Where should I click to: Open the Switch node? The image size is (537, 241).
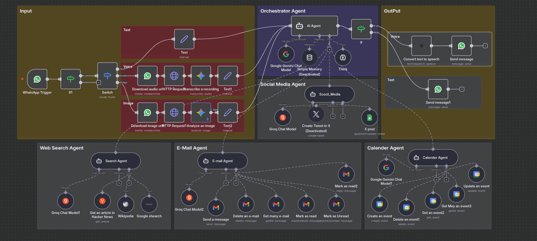[107, 76]
